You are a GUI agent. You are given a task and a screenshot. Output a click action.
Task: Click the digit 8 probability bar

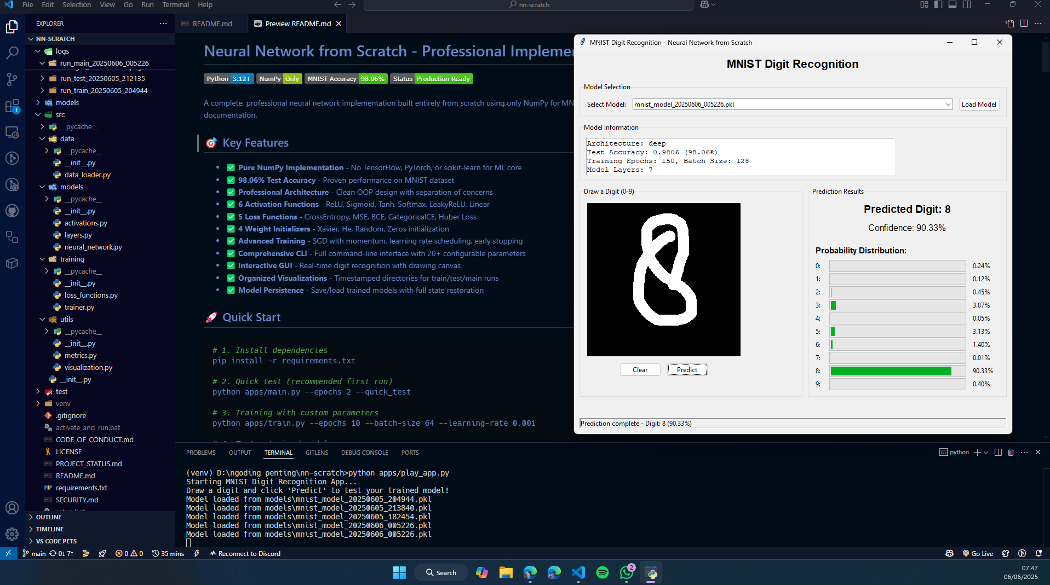tap(897, 371)
